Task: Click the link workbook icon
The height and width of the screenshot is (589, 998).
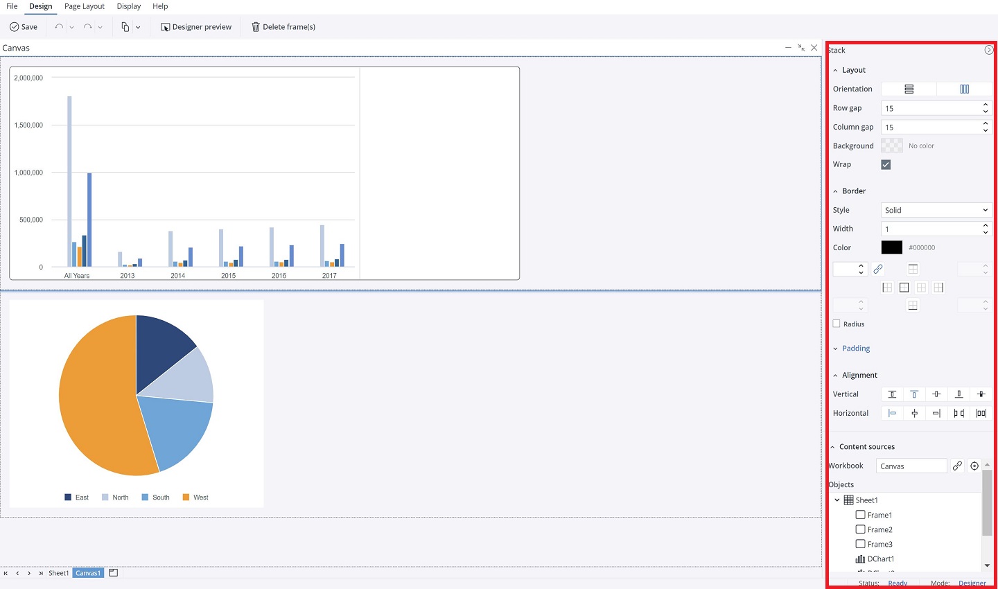Action: (x=958, y=466)
